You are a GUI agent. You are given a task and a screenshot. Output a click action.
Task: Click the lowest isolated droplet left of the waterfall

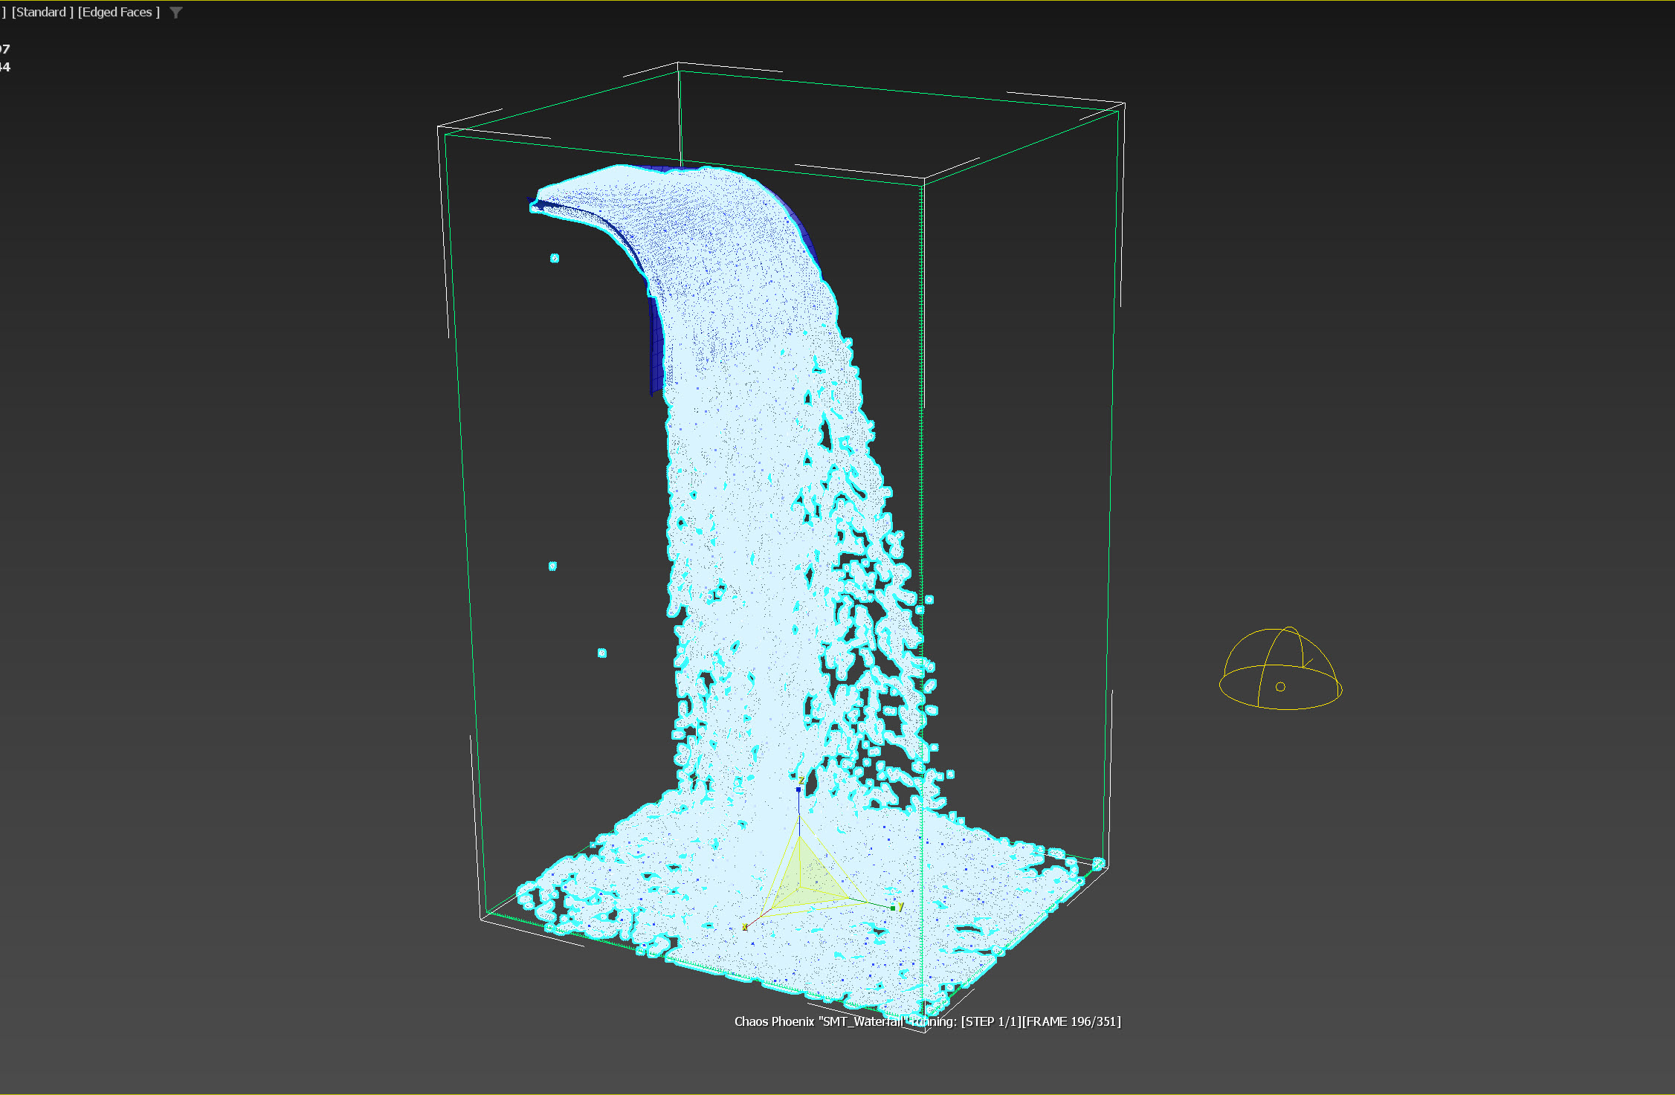pyautogui.click(x=602, y=653)
